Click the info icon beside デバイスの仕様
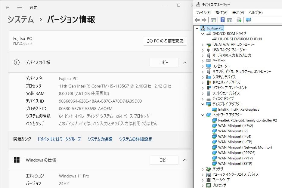282x188 pixels. point(17,62)
